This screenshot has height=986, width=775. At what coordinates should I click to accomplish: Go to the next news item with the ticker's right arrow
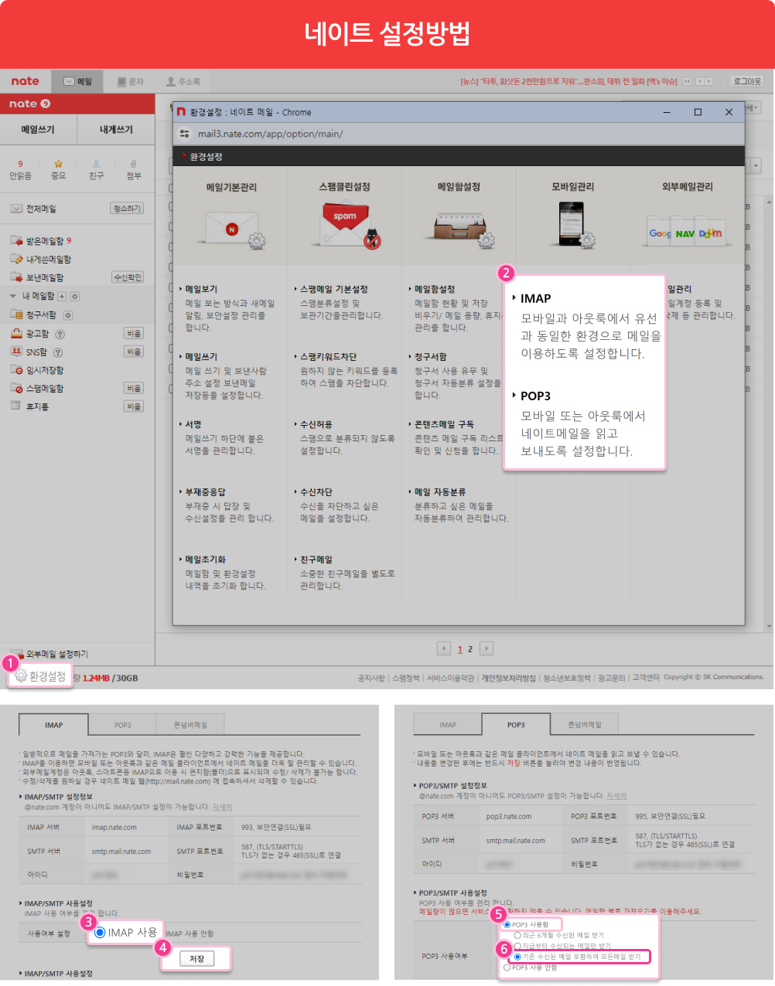pos(709,81)
